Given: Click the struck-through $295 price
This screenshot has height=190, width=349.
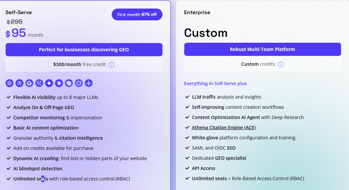Looking at the screenshot, I should pos(15,22).
